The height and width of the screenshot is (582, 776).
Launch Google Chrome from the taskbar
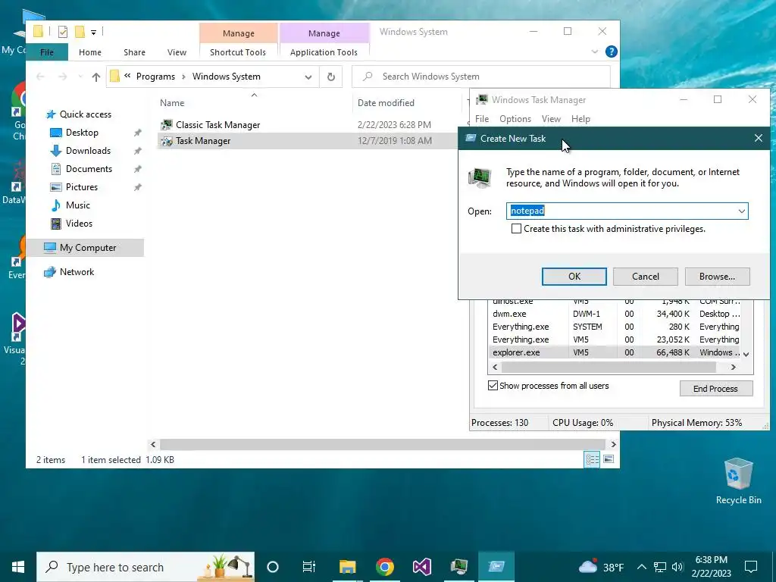point(384,567)
